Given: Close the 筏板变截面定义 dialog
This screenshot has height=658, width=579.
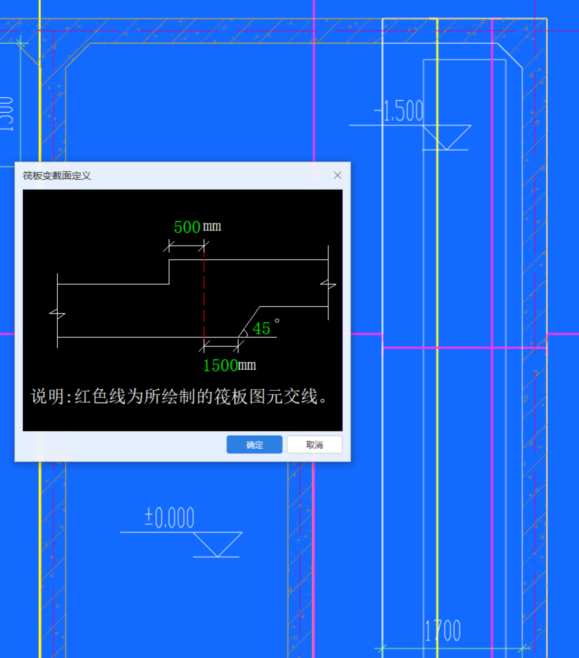Looking at the screenshot, I should click(x=337, y=175).
